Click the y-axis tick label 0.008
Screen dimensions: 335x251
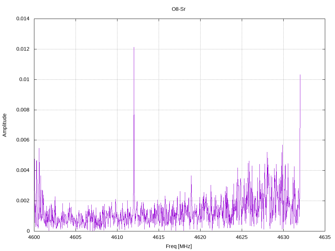23,110
